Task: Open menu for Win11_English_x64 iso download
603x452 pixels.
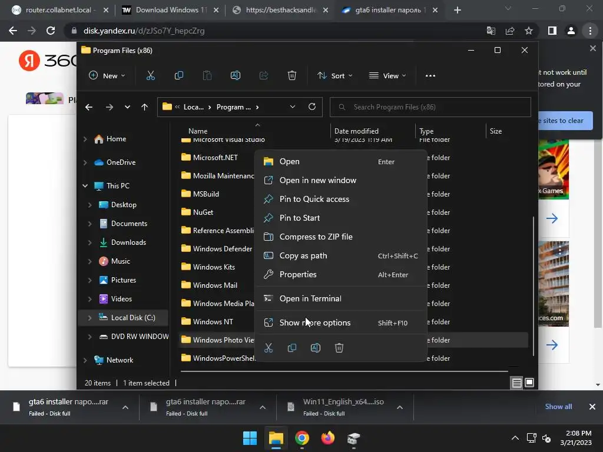Action: pyautogui.click(x=400, y=407)
